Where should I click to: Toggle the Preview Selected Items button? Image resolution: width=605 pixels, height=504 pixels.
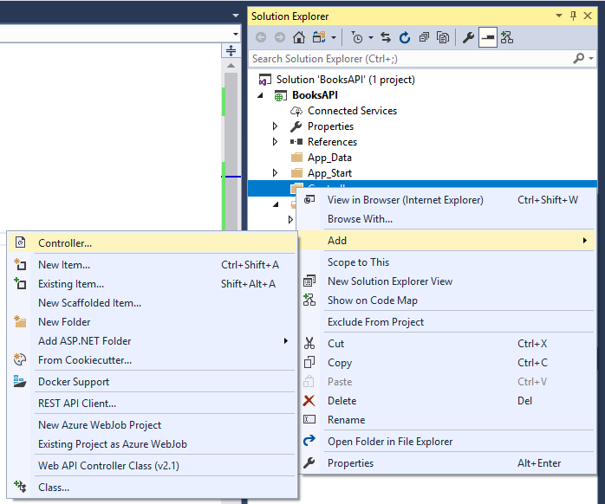[x=487, y=37]
